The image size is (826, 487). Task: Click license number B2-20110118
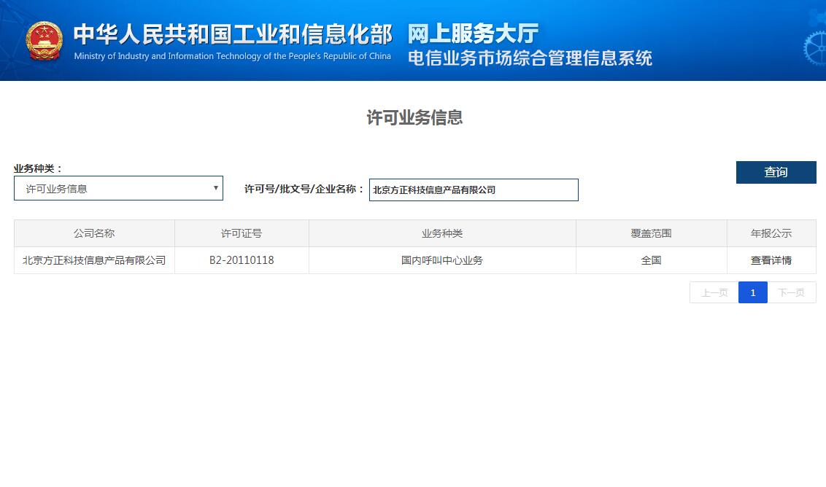coord(242,260)
